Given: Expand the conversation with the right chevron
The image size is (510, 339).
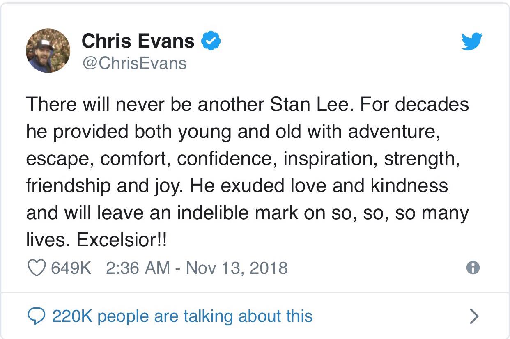Looking at the screenshot, I should (474, 316).
